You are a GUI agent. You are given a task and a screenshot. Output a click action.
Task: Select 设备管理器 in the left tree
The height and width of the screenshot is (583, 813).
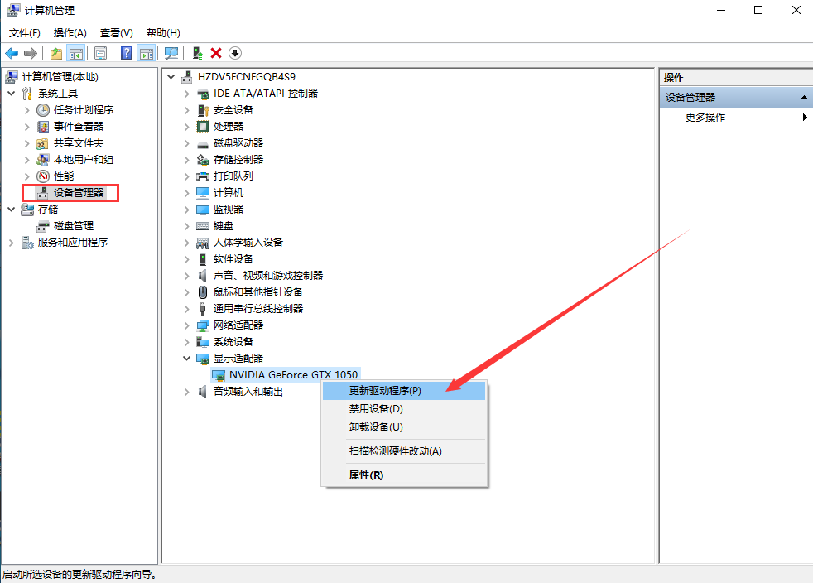(79, 193)
